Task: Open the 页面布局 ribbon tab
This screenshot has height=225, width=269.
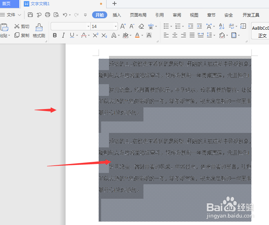Action: click(138, 15)
